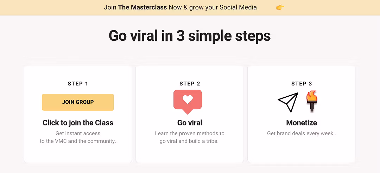Click 'Get brand deals every week' text
This screenshot has width=380, height=173.
302,133
